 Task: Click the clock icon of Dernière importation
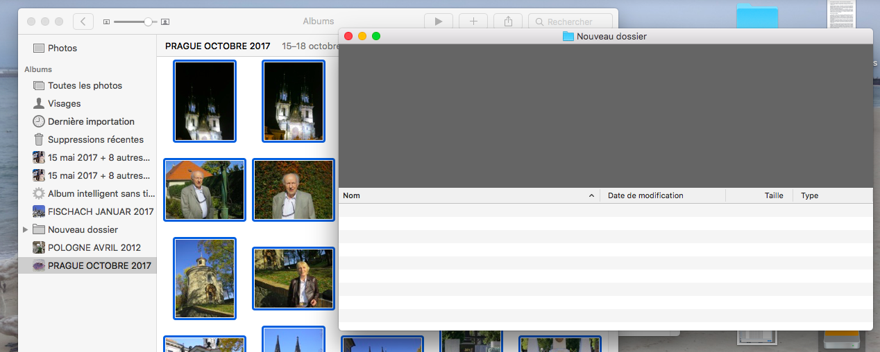39,121
